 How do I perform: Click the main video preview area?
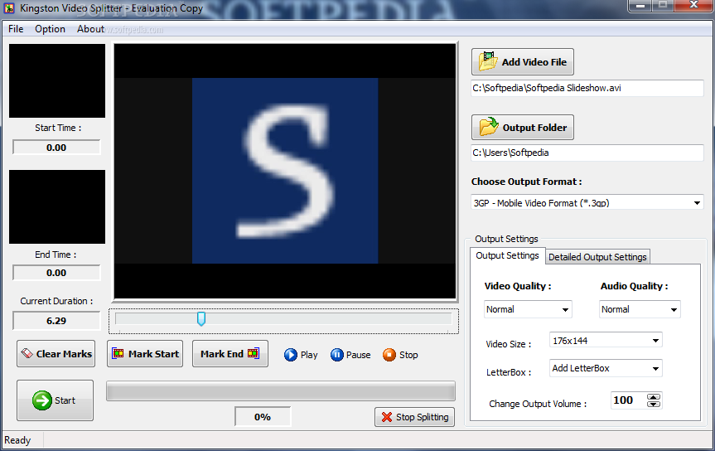(284, 171)
